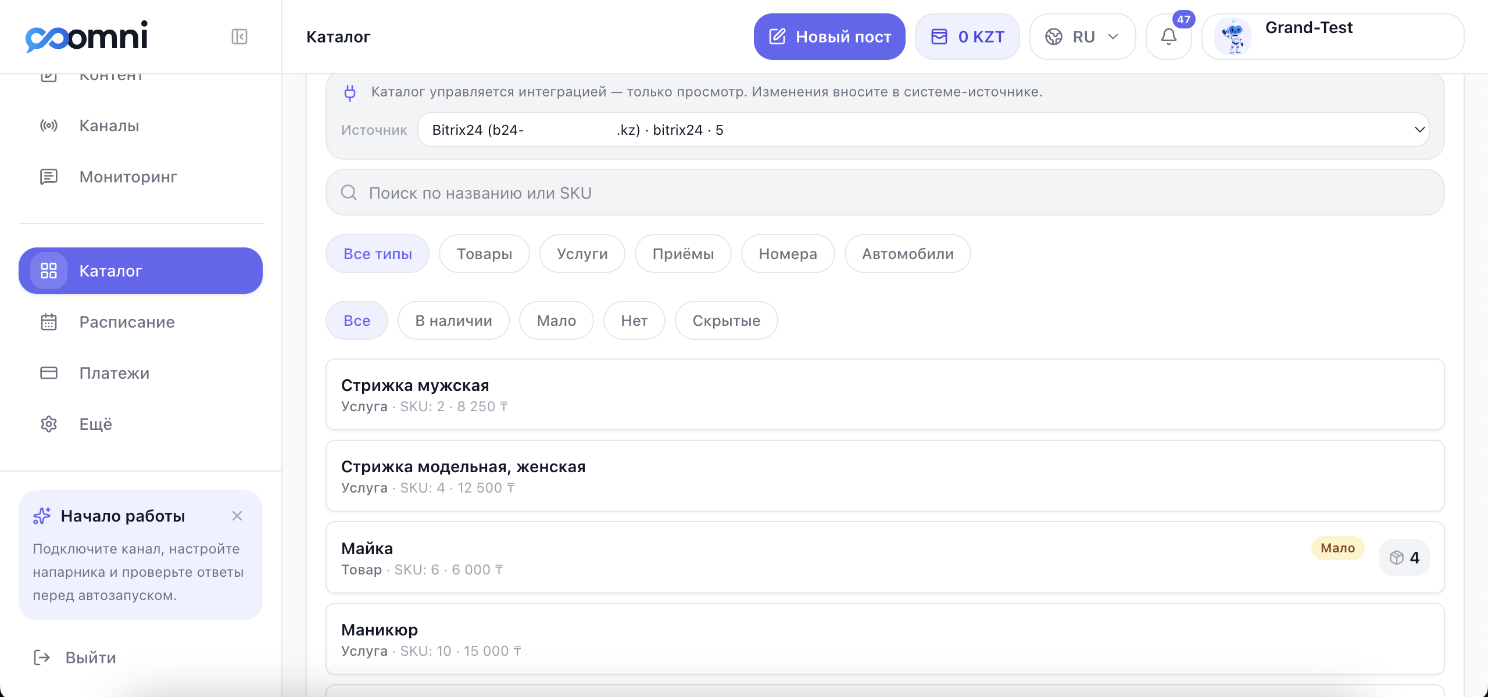Click the notification count badge 47

pyautogui.click(x=1184, y=19)
